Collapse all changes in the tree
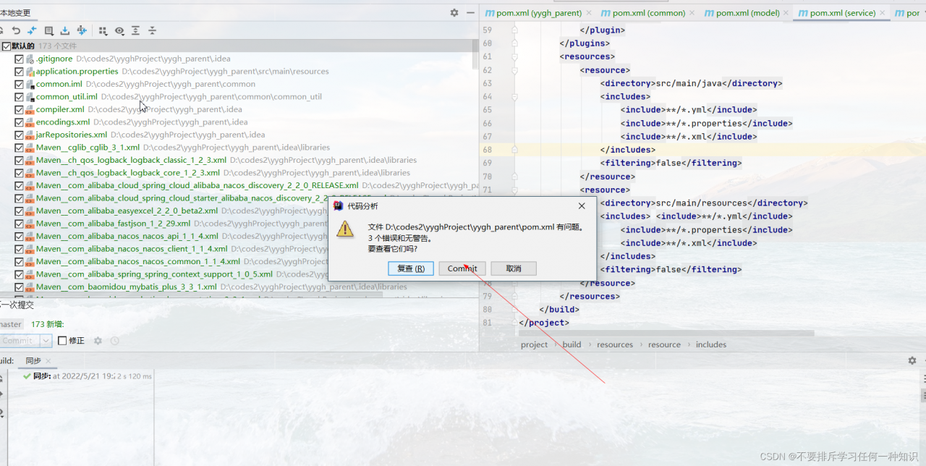The height and width of the screenshot is (466, 926). click(152, 30)
